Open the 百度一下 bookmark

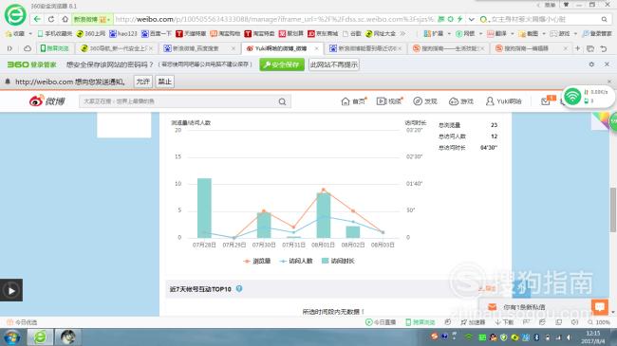pyautogui.click(x=157, y=34)
